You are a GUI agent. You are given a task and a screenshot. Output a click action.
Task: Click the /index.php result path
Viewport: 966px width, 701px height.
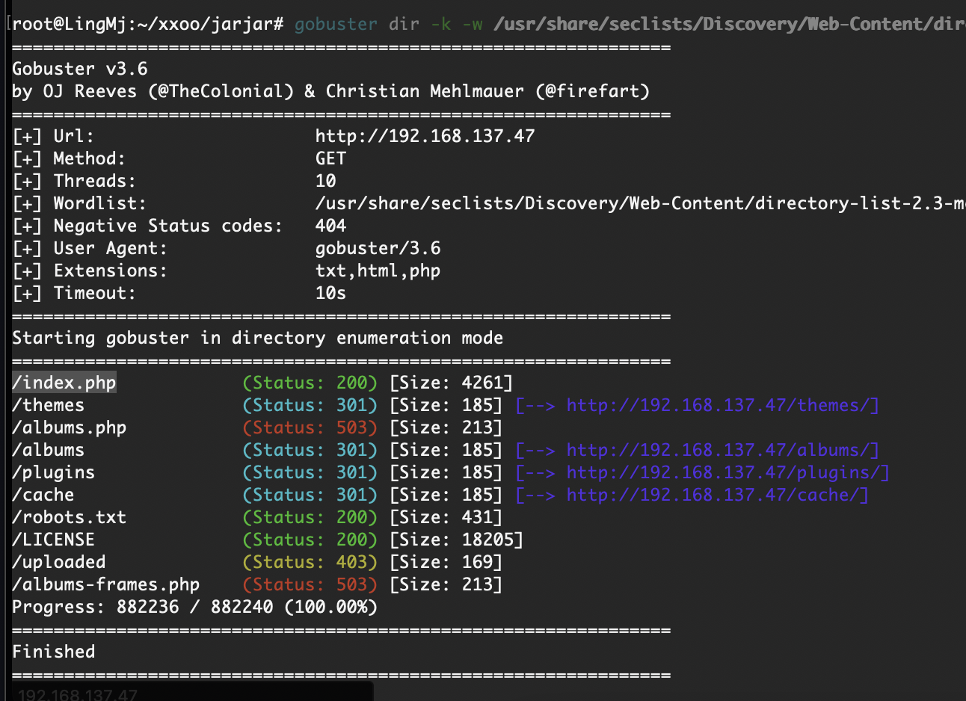coord(64,383)
